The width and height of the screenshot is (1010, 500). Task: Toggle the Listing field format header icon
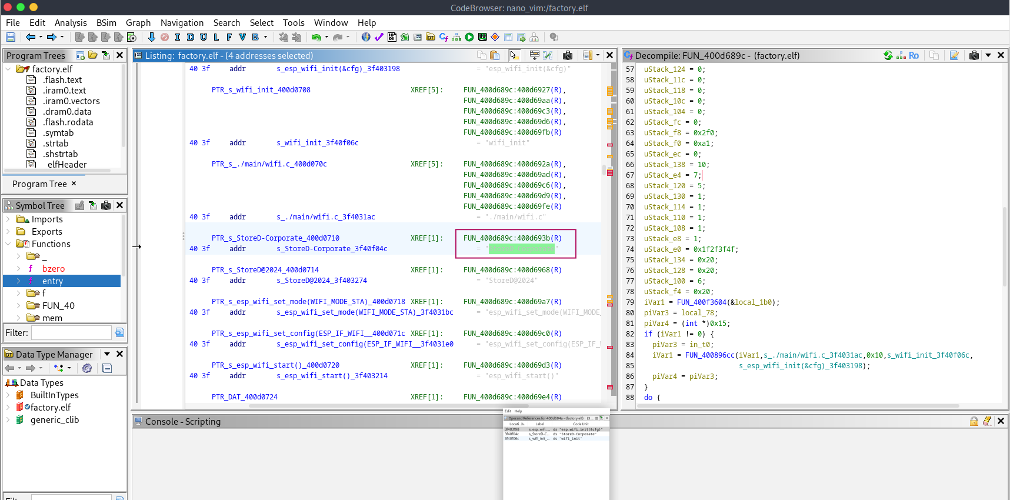click(x=534, y=55)
